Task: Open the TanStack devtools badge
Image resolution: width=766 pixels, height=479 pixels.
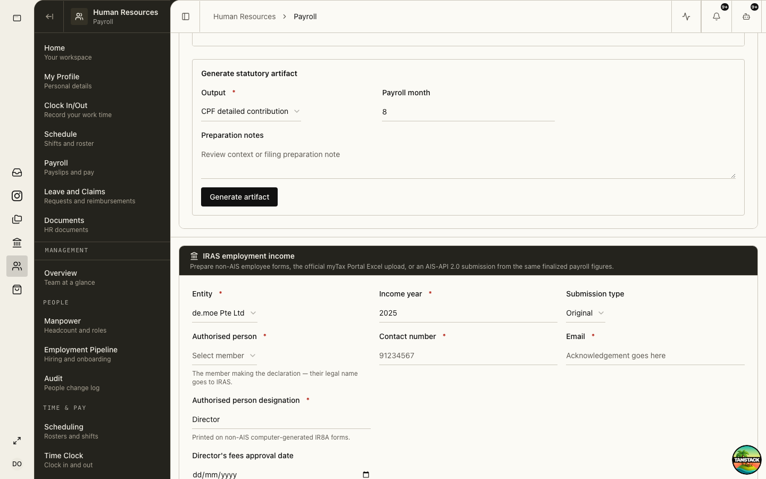Action: pyautogui.click(x=747, y=460)
